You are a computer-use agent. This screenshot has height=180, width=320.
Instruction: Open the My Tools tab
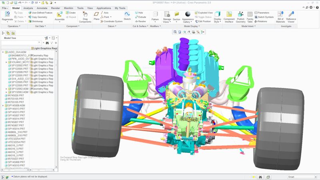click(120, 8)
